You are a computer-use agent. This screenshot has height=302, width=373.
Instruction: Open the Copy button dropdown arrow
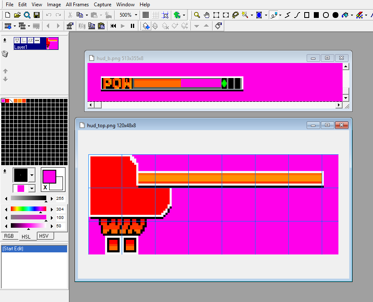[x=86, y=14]
